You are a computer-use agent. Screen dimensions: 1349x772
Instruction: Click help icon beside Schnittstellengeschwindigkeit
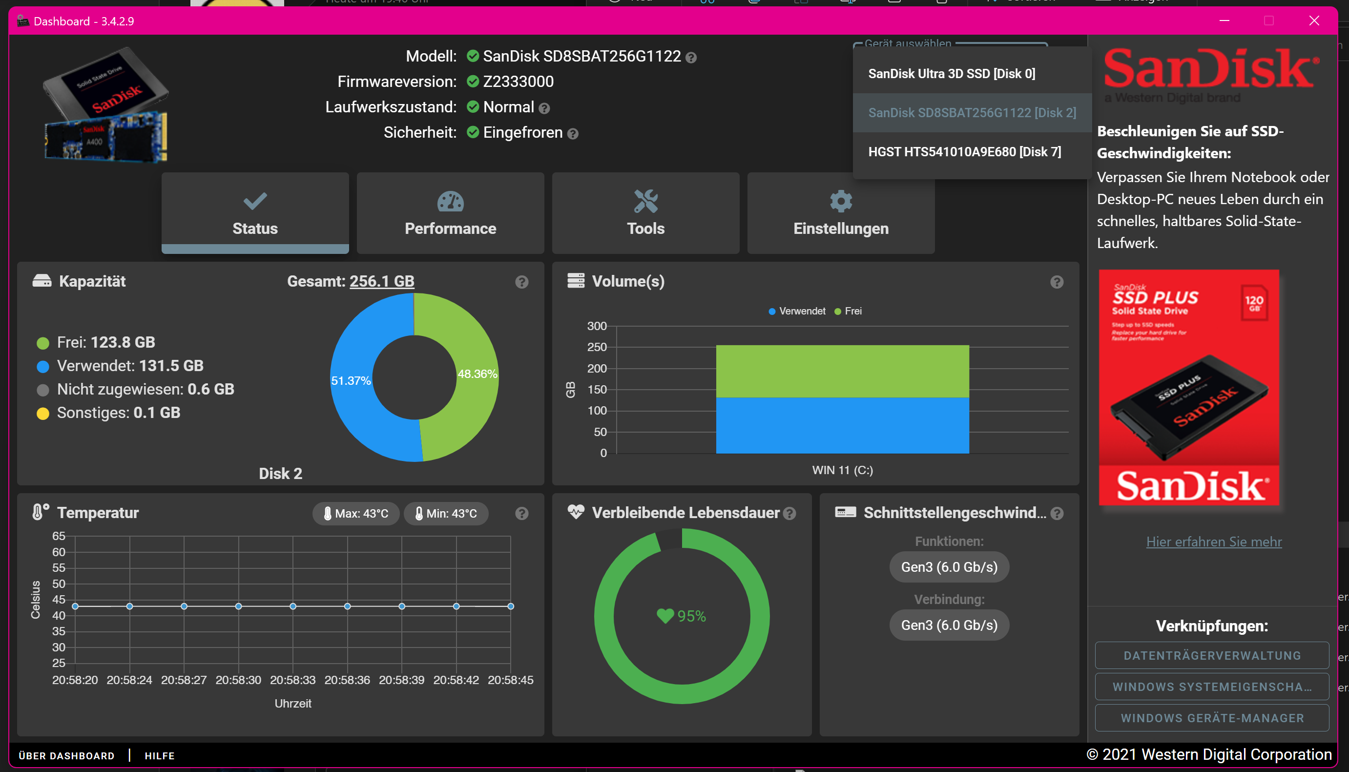pyautogui.click(x=1057, y=513)
